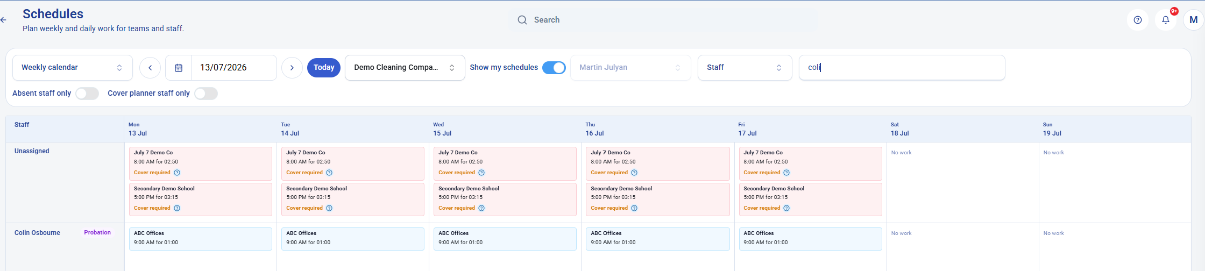Image resolution: width=1205 pixels, height=271 pixels.
Task: Go to previous week arrow
Action: tap(150, 68)
